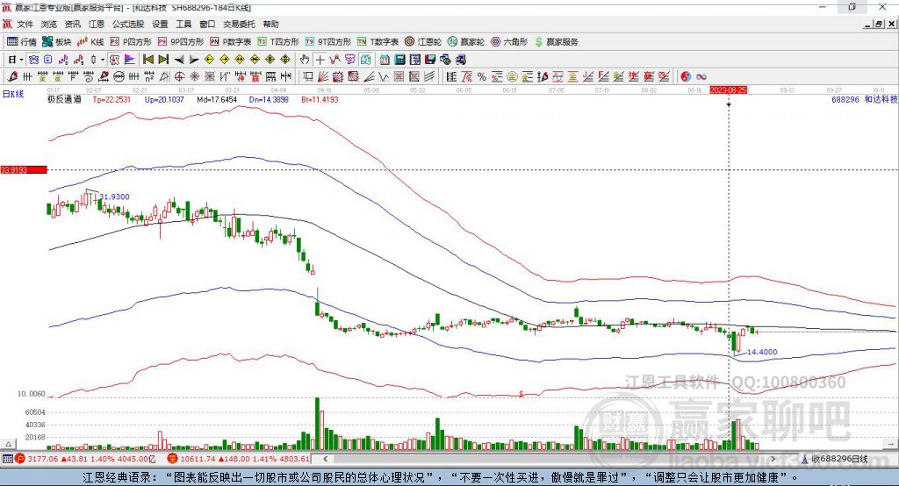The width and height of the screenshot is (899, 486).
Task: Open the P数字表 tool
Action: 231,42
